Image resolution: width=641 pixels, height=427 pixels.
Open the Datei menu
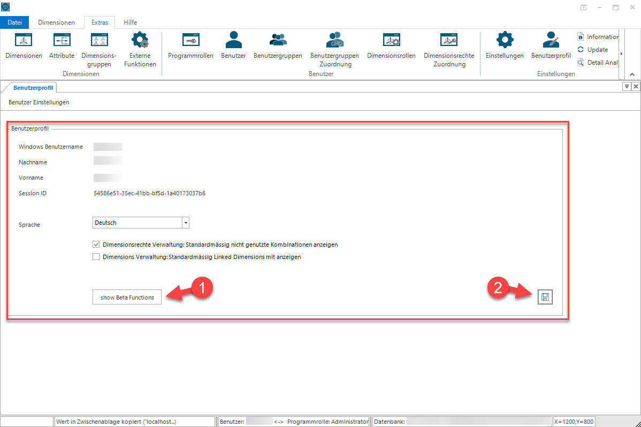[x=15, y=22]
